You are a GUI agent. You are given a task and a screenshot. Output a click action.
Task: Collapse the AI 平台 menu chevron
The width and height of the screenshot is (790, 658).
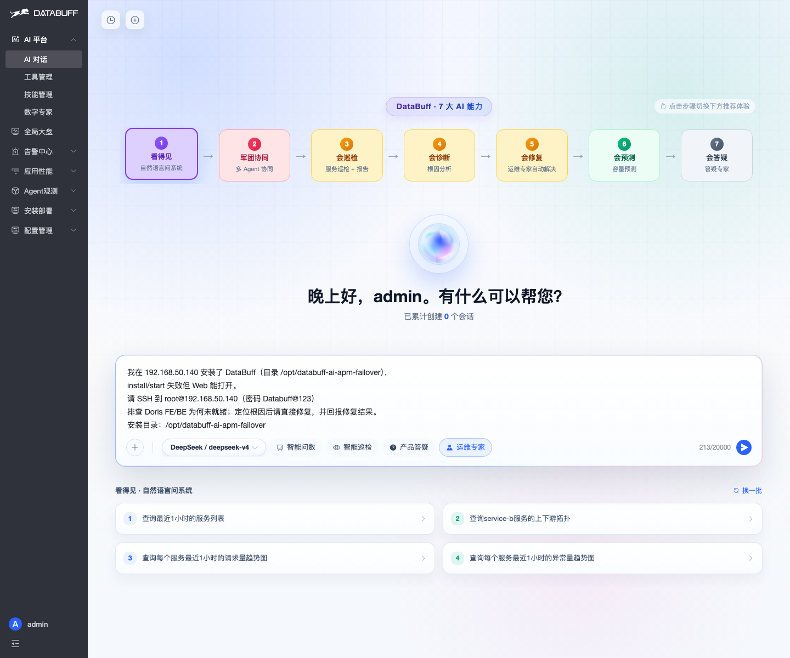coord(74,39)
